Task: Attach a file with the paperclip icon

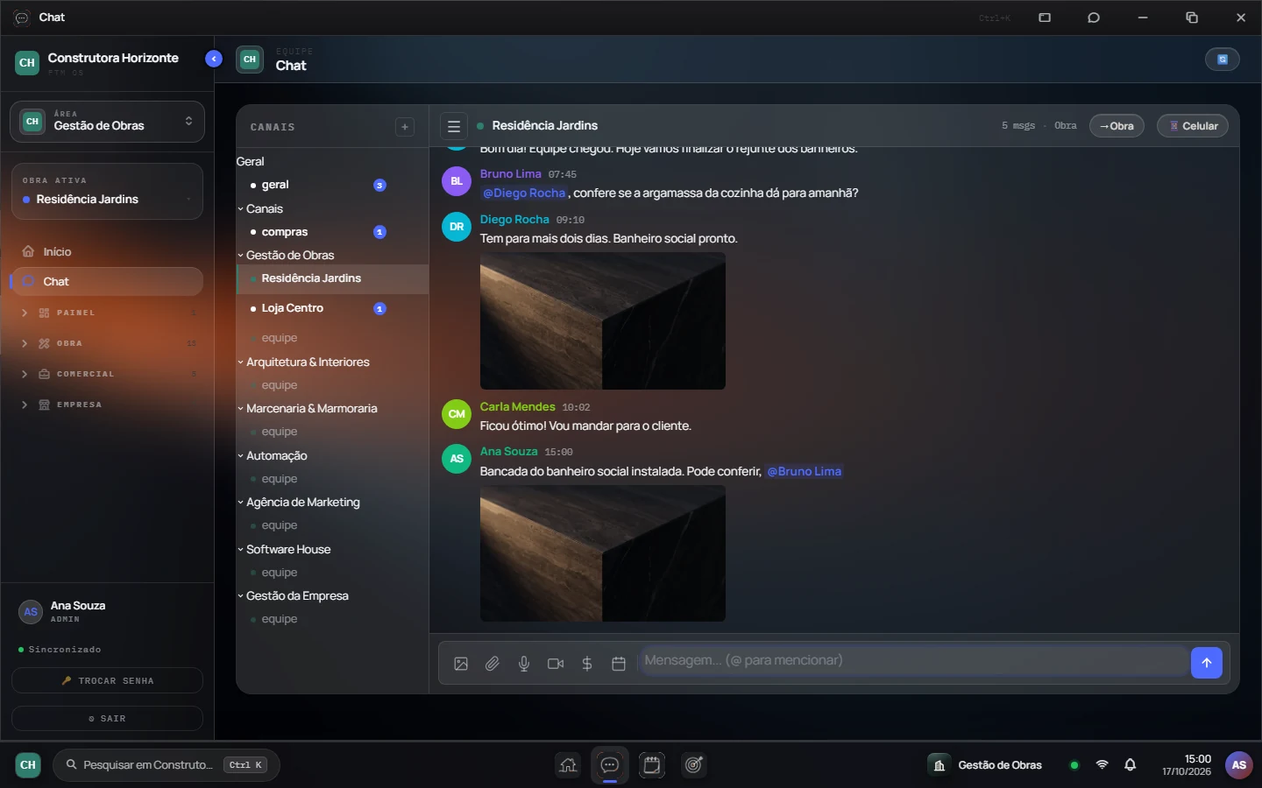Action: click(x=493, y=664)
